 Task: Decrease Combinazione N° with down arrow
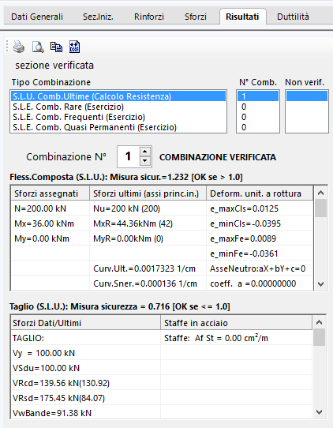[x=145, y=161]
